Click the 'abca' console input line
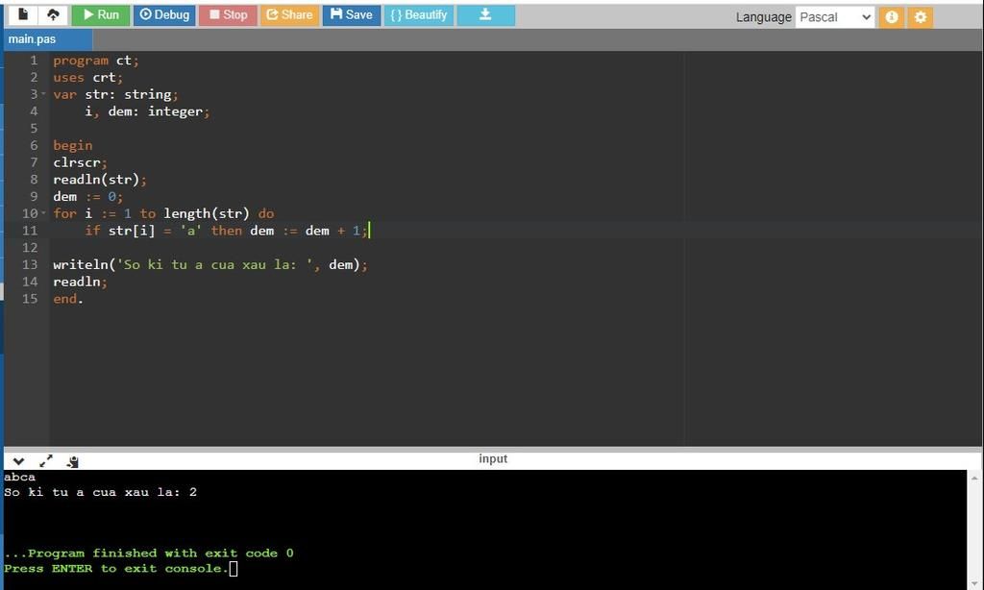This screenshot has width=984, height=590. [19, 477]
